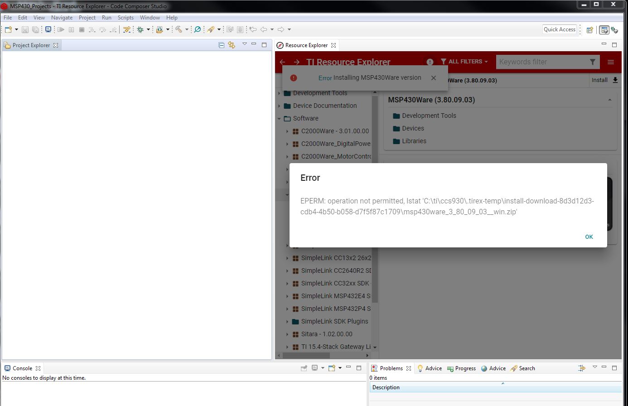Click the Save All toolbar icon
Screen dimensions: 628x406
coord(35,29)
